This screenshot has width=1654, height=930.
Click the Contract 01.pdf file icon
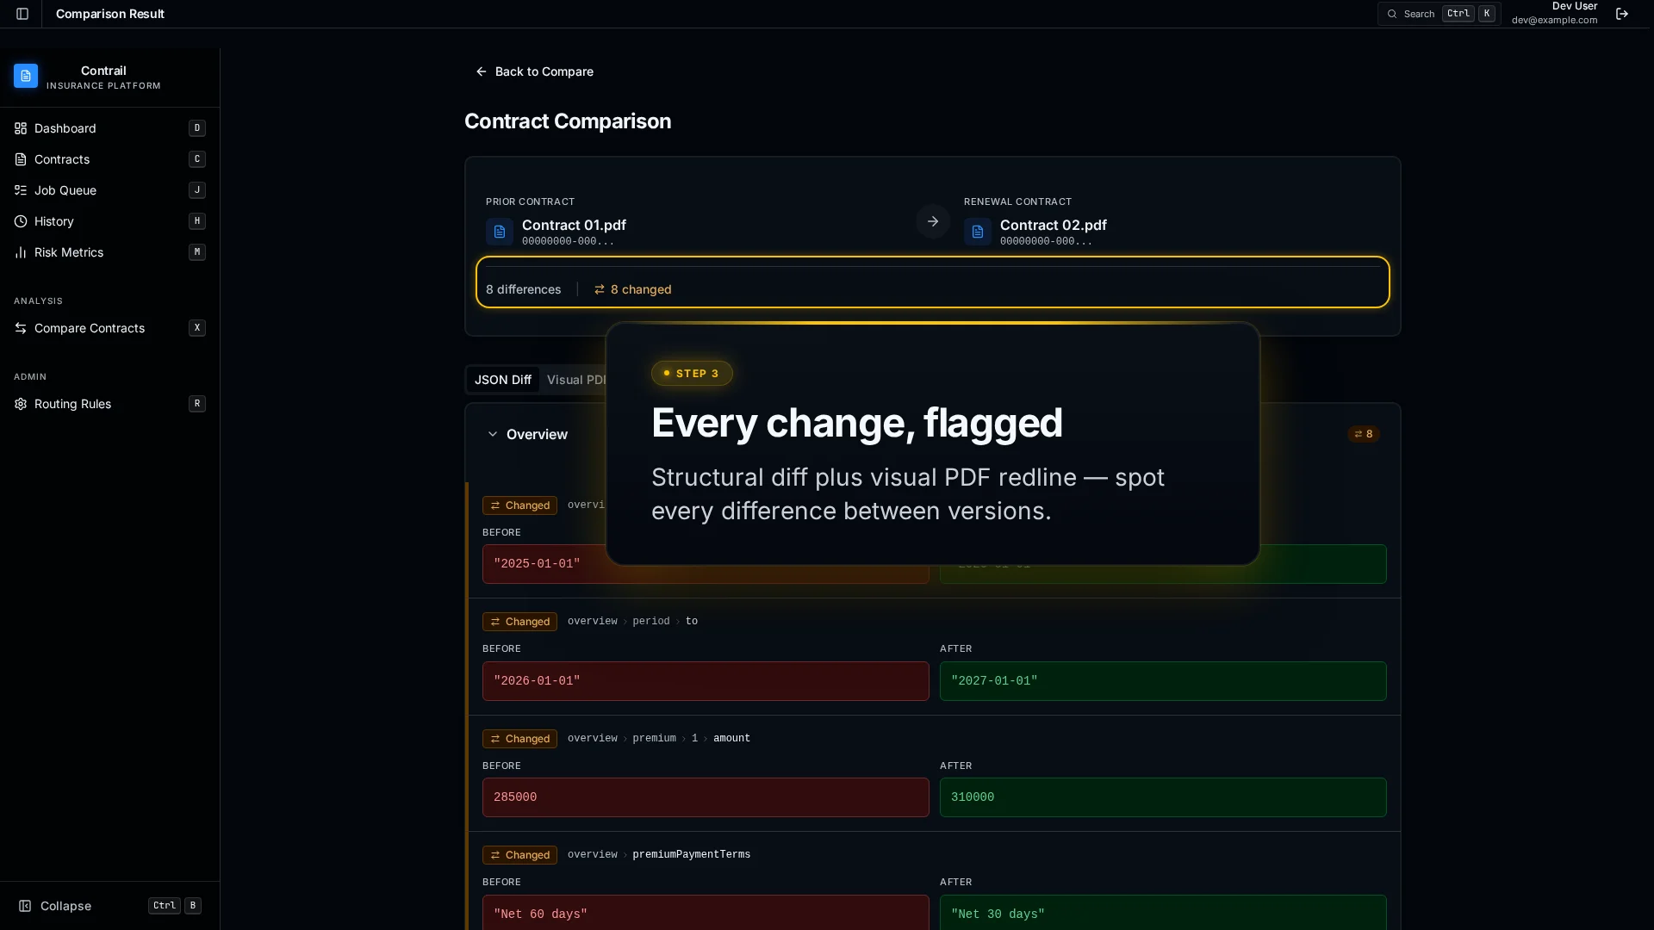coord(499,231)
